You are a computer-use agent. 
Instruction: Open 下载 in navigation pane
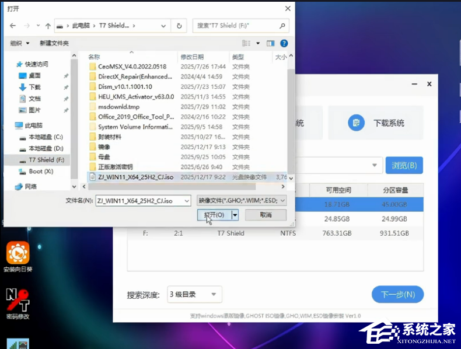pyautogui.click(x=34, y=87)
